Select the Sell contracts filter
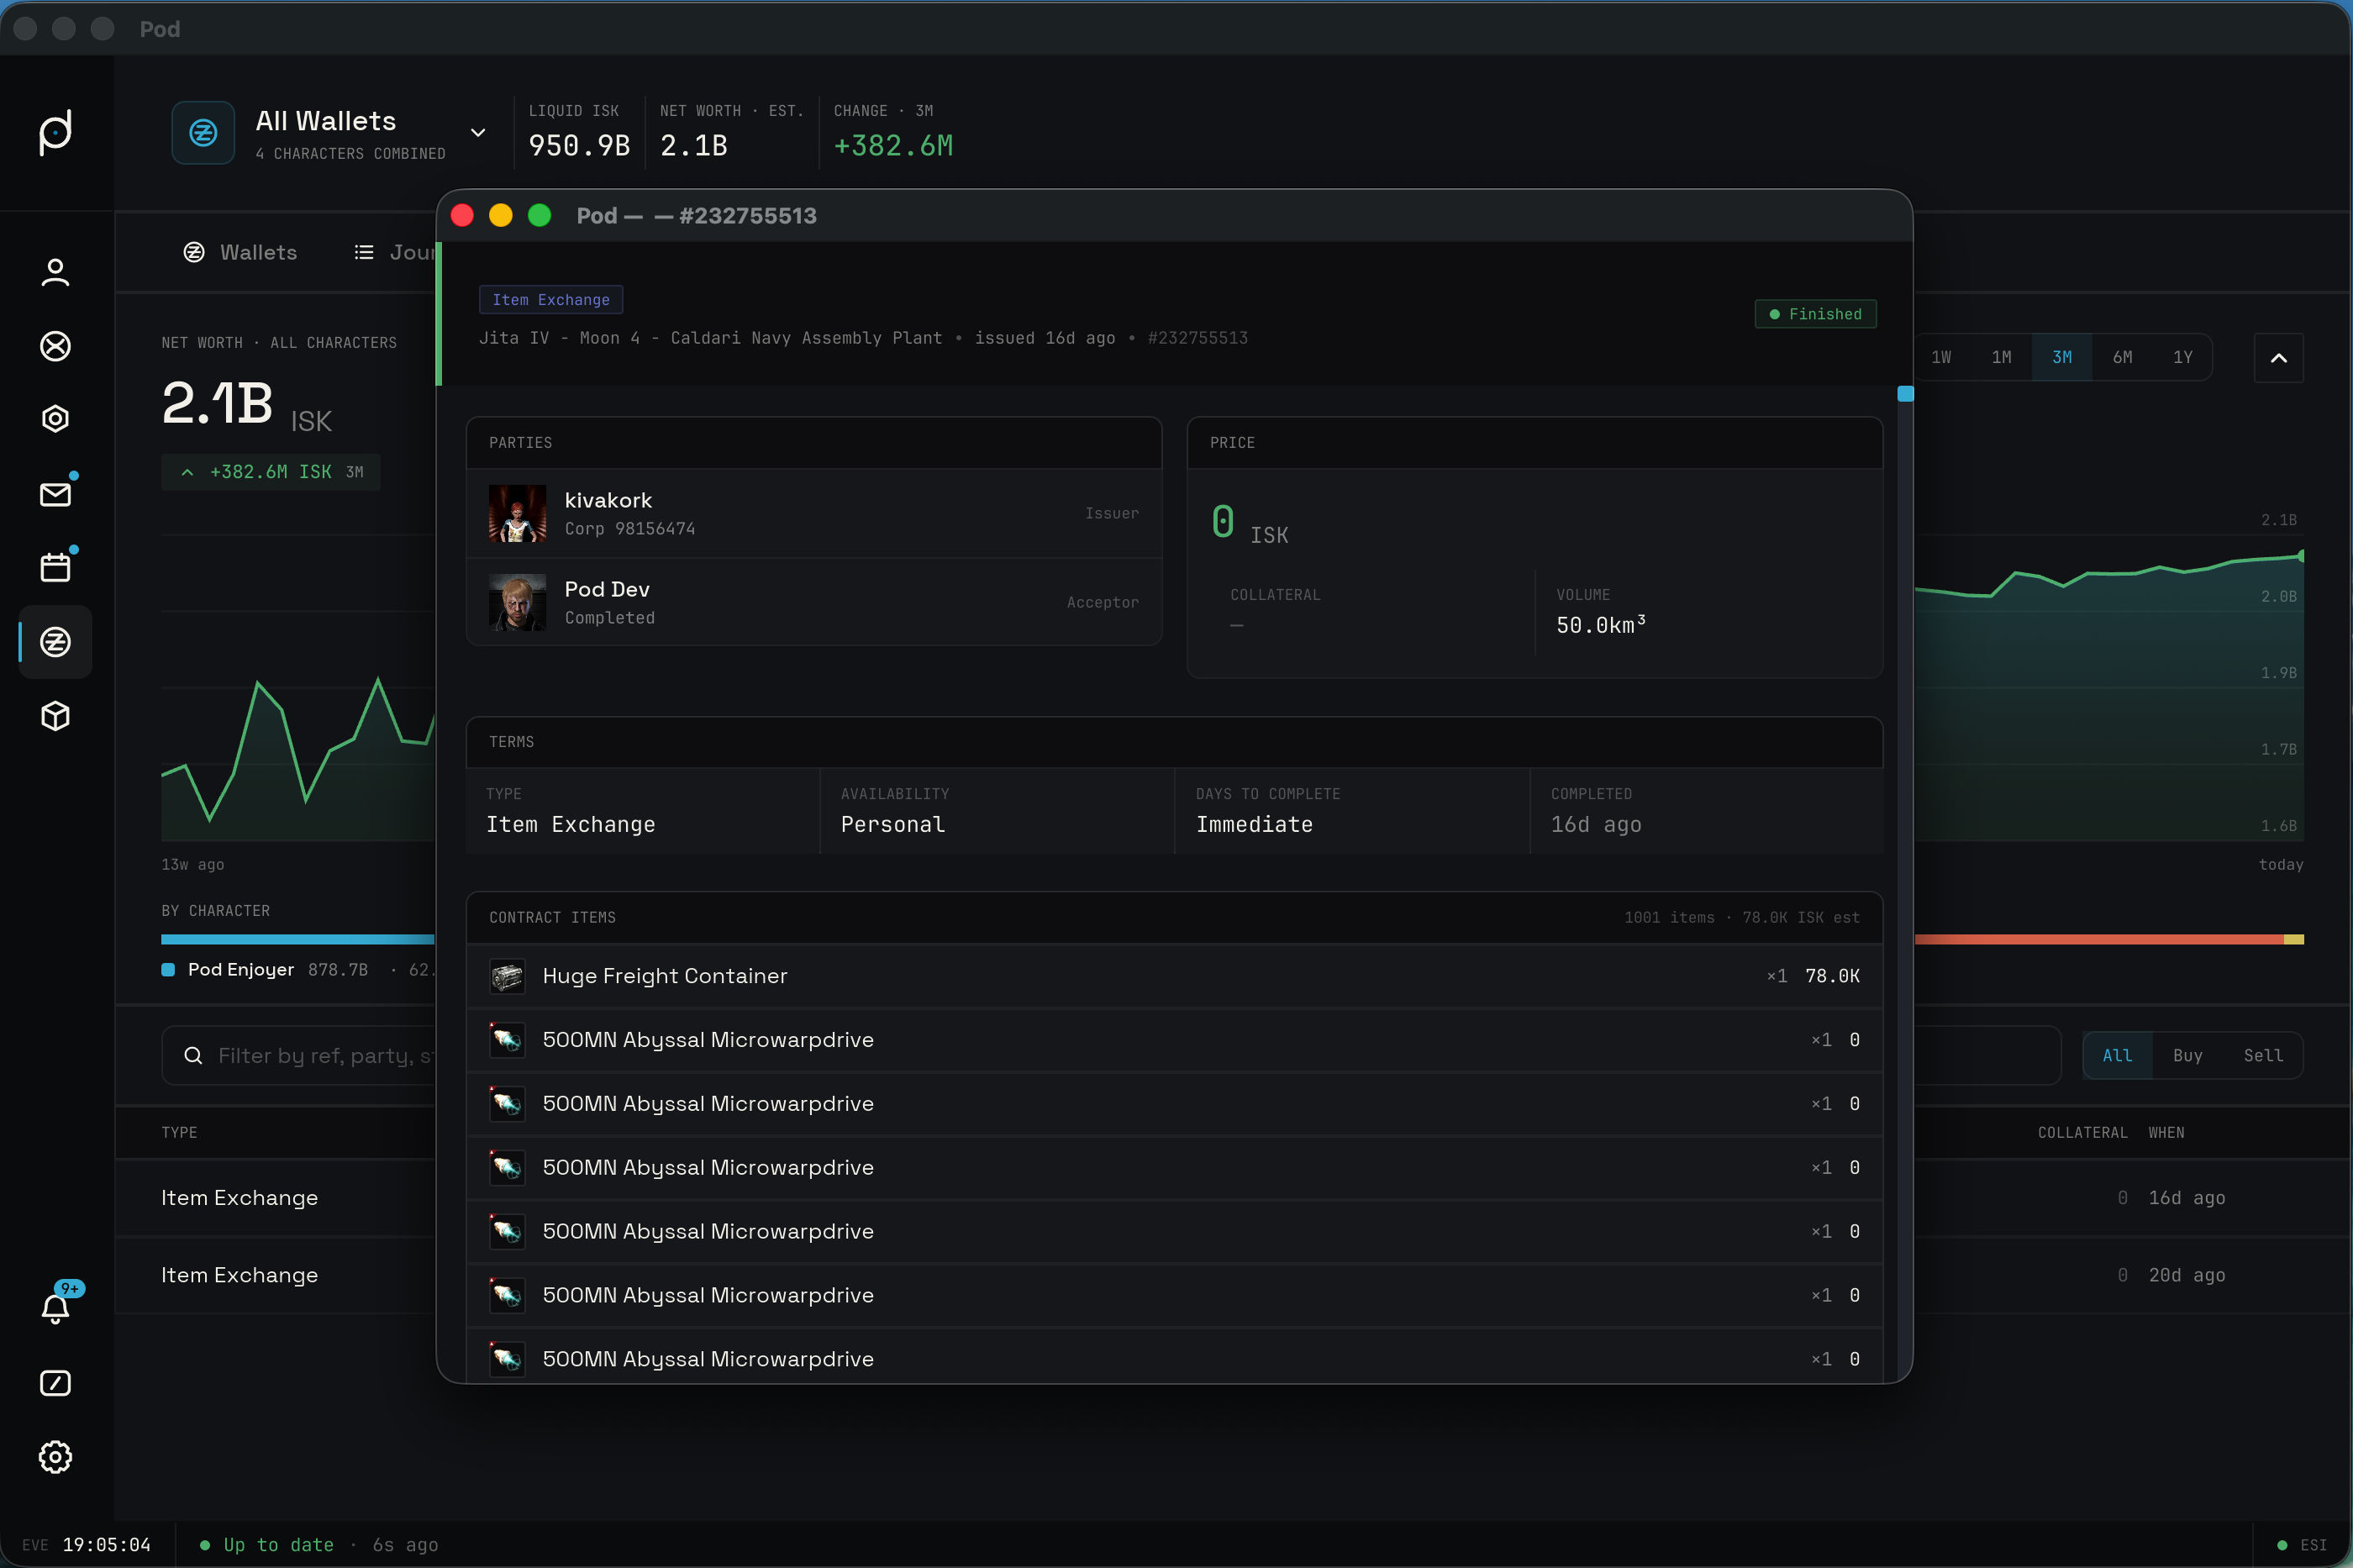This screenshot has width=2353, height=1568. tap(2263, 1055)
